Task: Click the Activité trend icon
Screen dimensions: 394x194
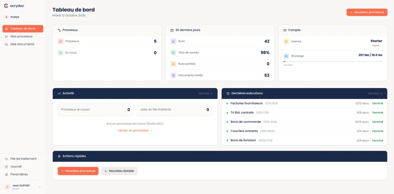Action: coord(59,93)
